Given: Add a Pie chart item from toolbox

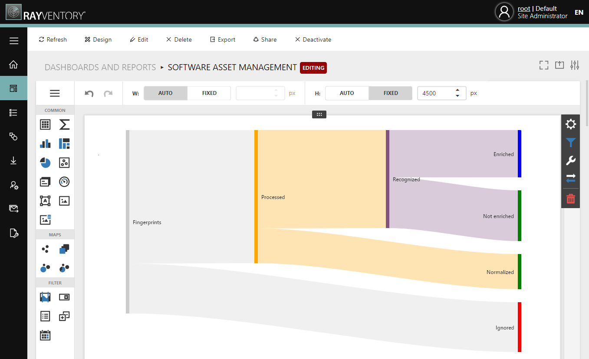Looking at the screenshot, I should click(45, 163).
